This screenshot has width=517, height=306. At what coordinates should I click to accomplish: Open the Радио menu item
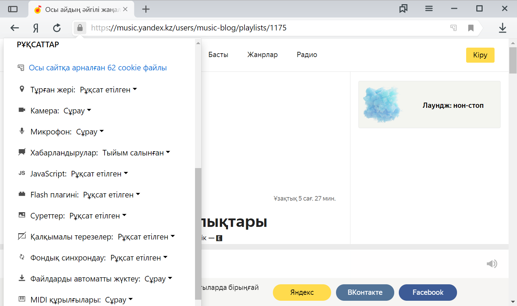click(x=307, y=55)
